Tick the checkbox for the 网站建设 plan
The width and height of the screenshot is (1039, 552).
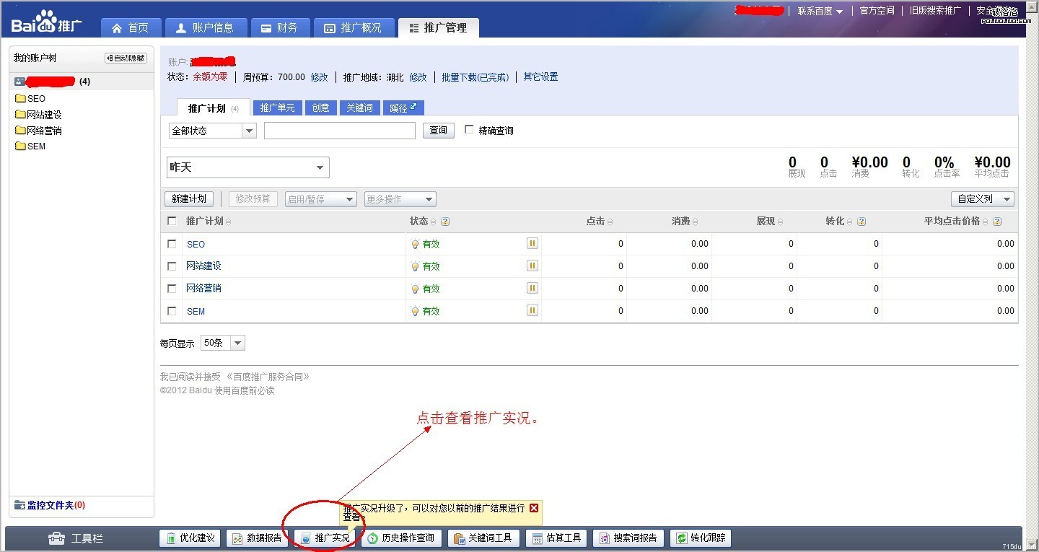(x=172, y=266)
